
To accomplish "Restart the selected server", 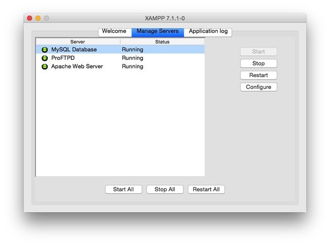I will (258, 75).
